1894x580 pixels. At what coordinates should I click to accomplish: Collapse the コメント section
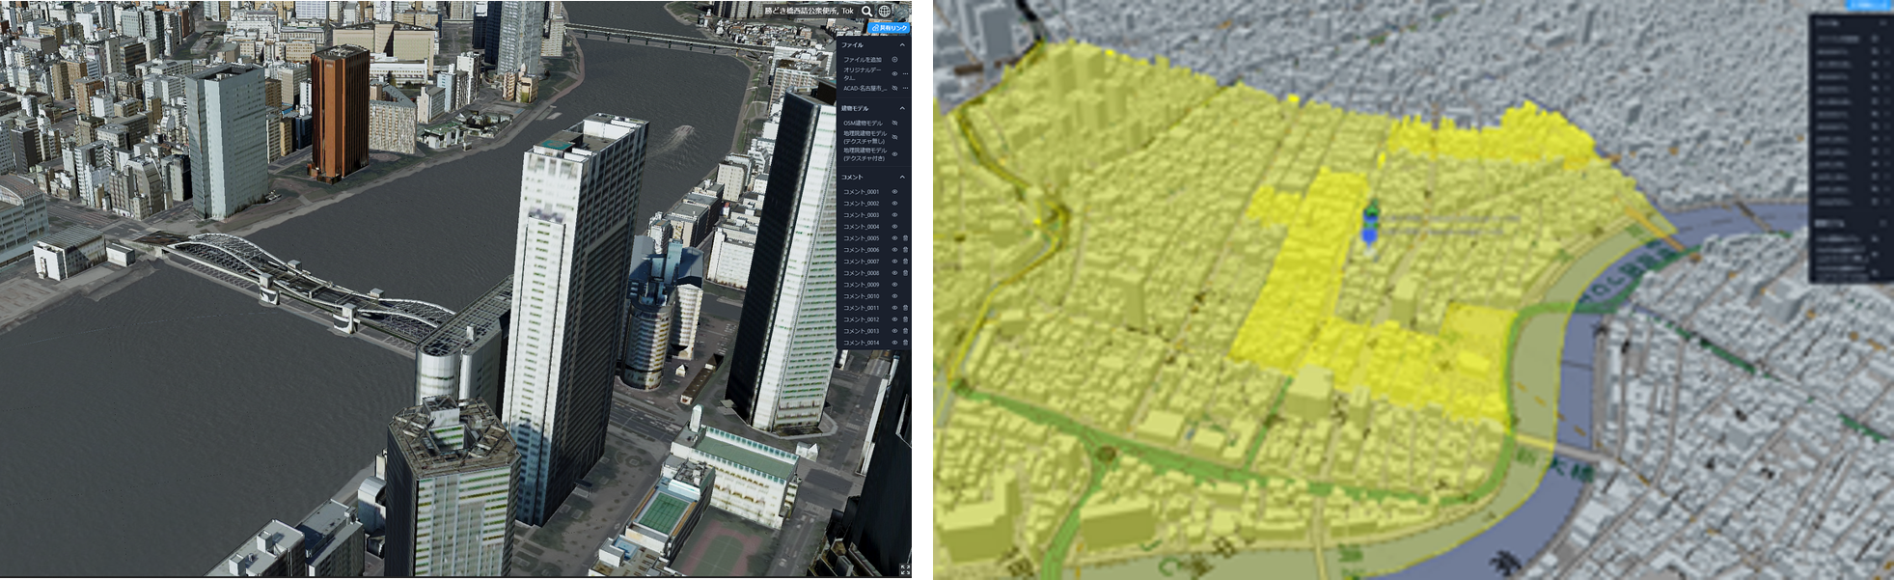(x=902, y=177)
